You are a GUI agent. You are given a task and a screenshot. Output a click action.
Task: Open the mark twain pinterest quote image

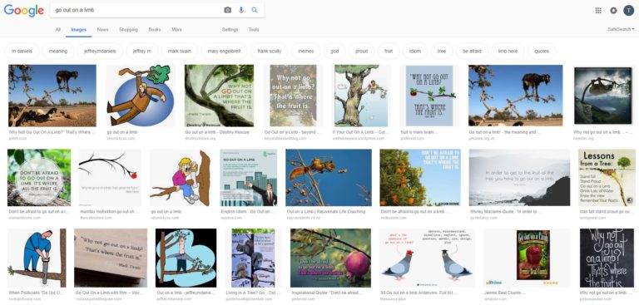point(429,96)
